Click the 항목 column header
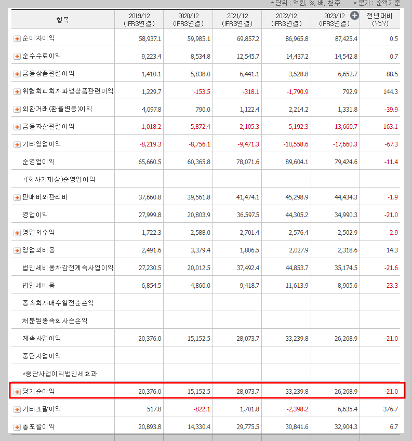 tap(62, 20)
